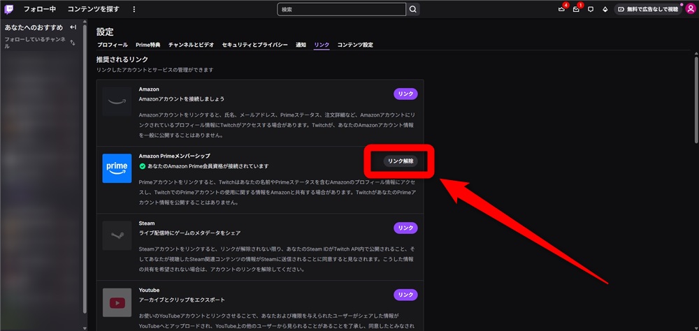Switch to the プロフィール tab
Screen dimensions: 699x331
coord(113,45)
